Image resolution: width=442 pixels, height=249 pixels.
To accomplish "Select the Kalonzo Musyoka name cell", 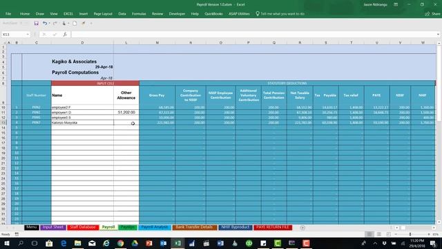I will pos(82,122).
